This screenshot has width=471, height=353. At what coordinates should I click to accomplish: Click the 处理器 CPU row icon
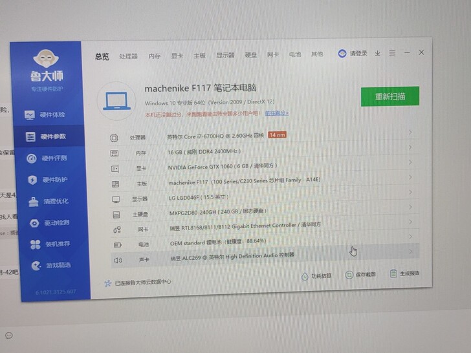point(114,138)
